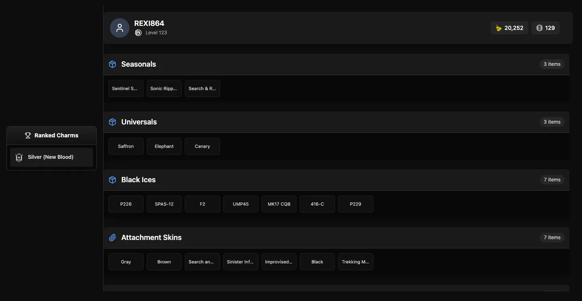Screen dimensions: 582x301
Task: Select the 416-C Black Ice
Action: [x=317, y=204]
